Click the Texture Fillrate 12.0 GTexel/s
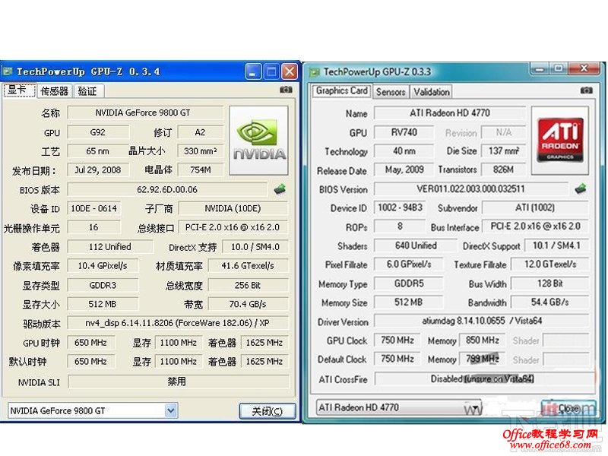The width and height of the screenshot is (608, 456). pyautogui.click(x=549, y=264)
